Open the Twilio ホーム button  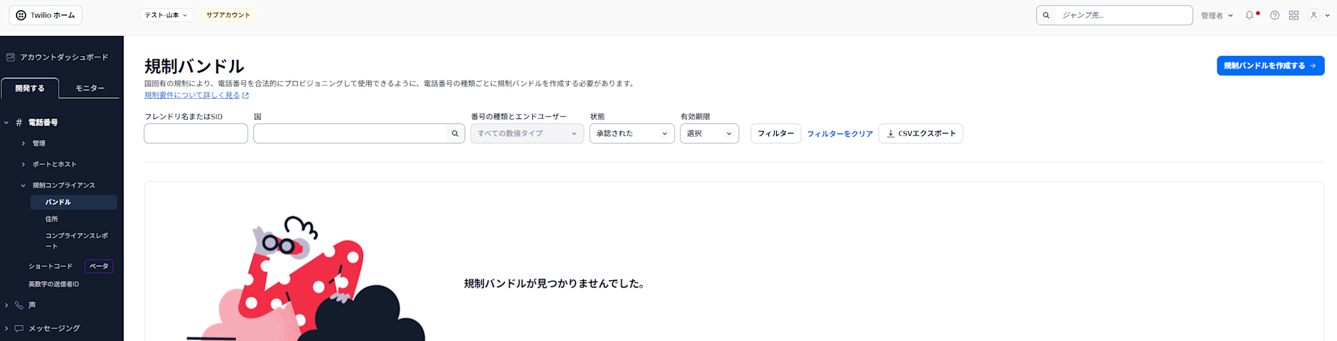coord(45,15)
